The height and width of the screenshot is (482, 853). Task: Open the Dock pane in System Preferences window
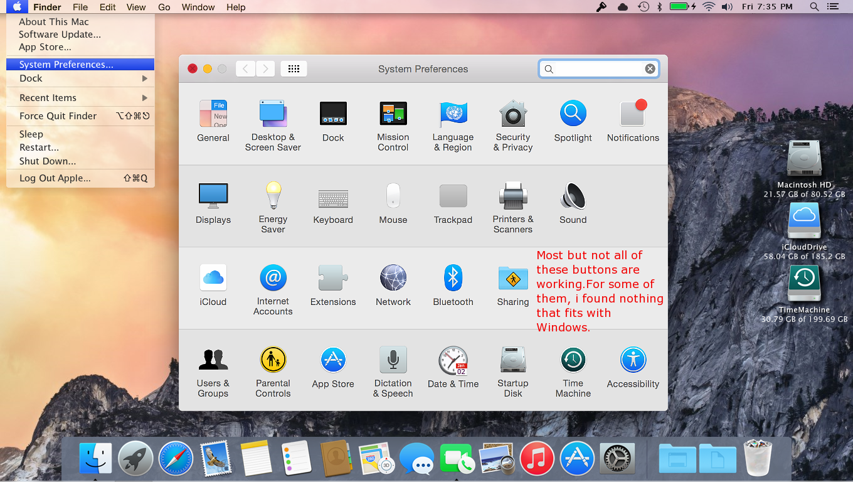333,121
